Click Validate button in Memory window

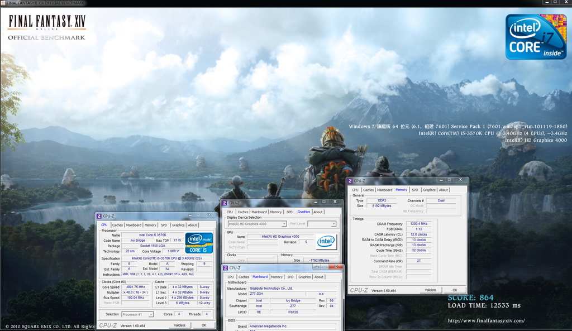[431, 290]
